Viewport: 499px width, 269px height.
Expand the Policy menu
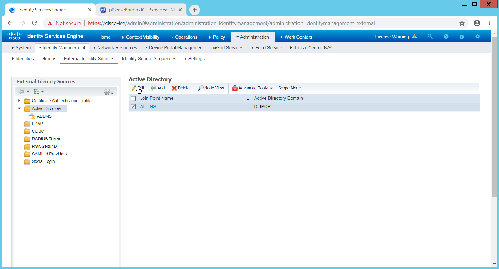[x=217, y=37]
